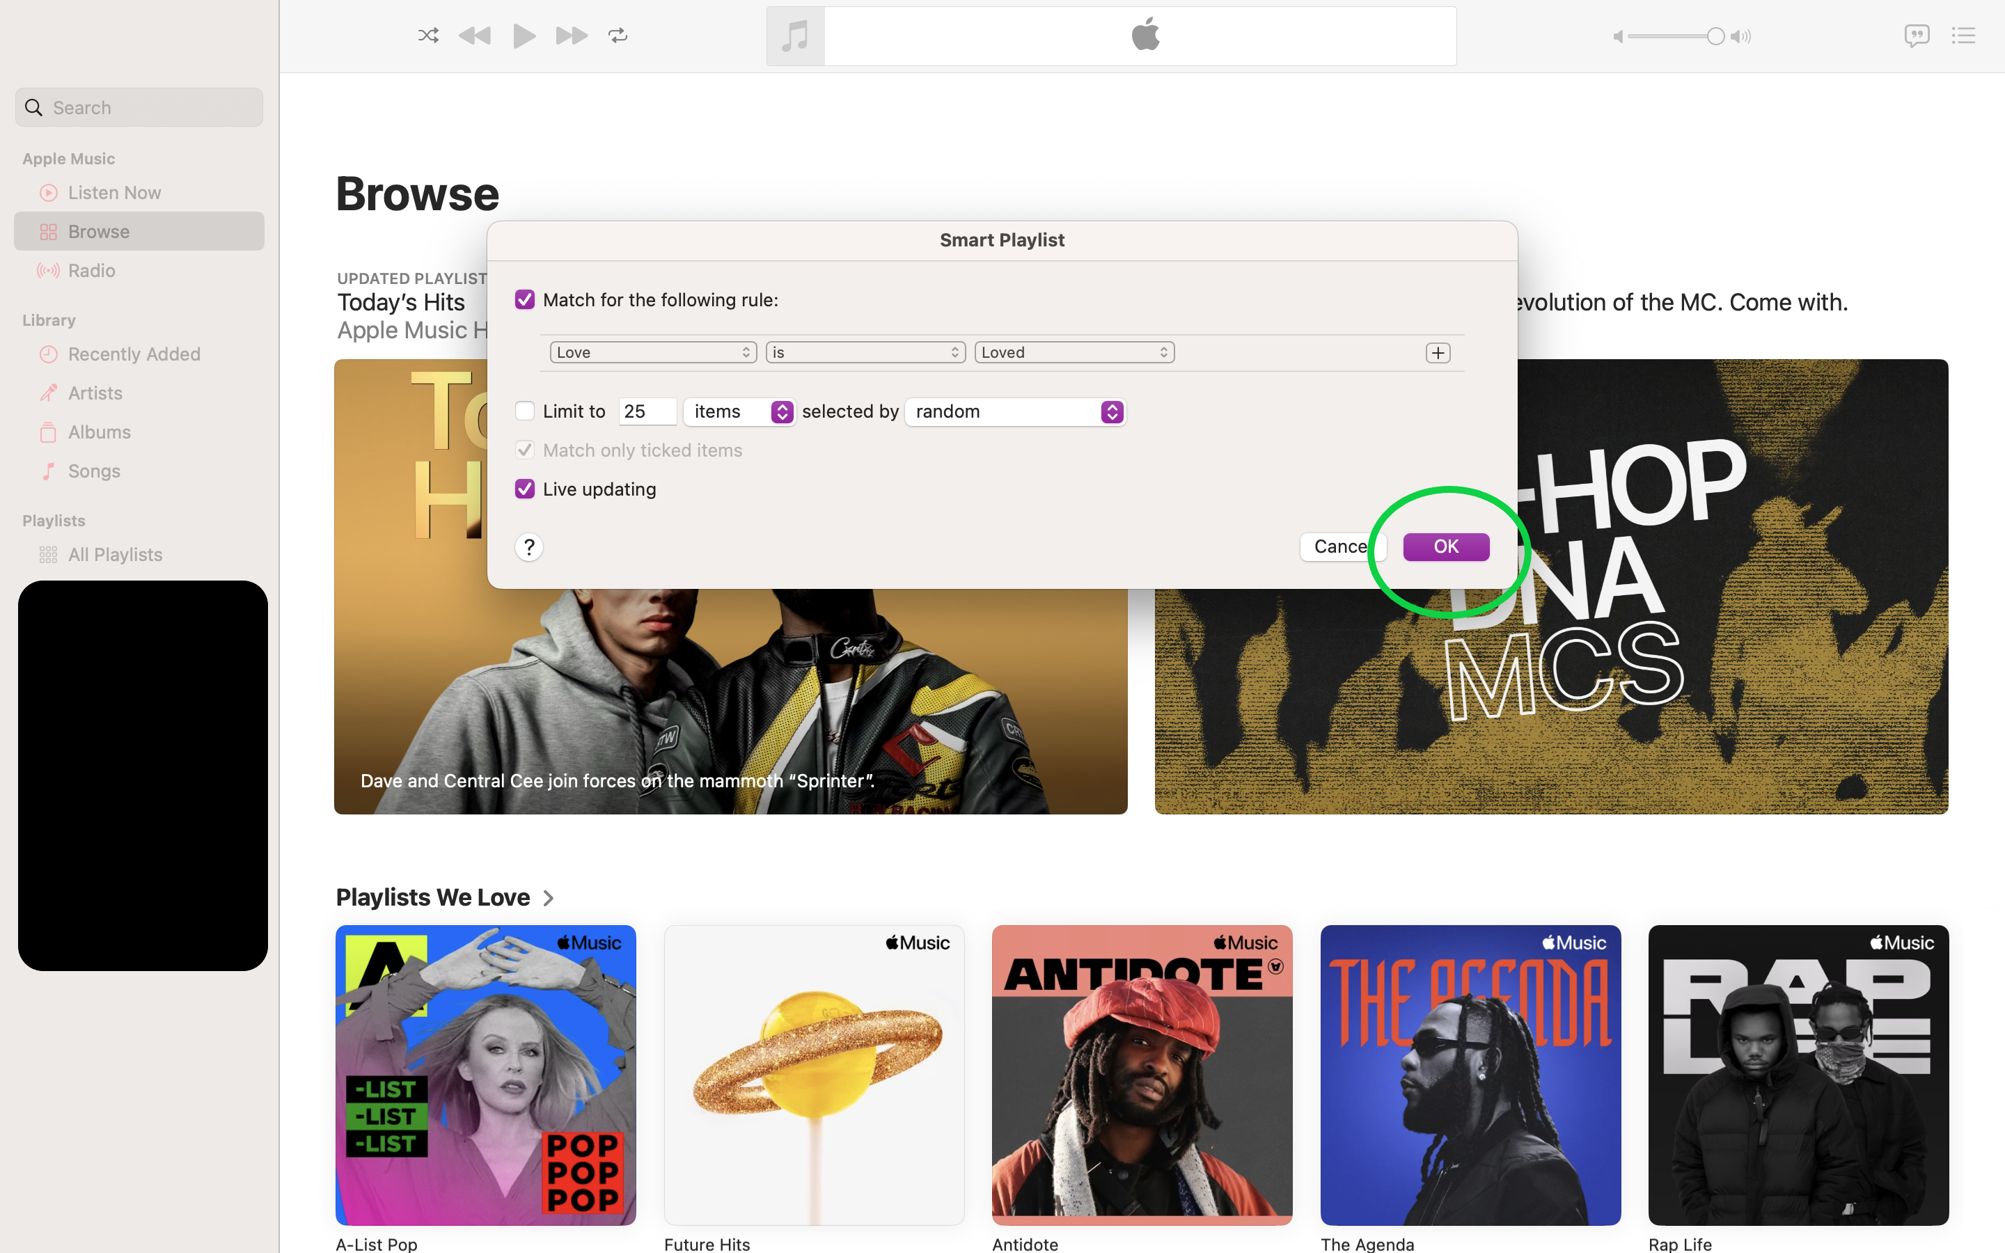2005x1253 pixels.
Task: Open the Antidote playlist cover
Action: pos(1142,1075)
